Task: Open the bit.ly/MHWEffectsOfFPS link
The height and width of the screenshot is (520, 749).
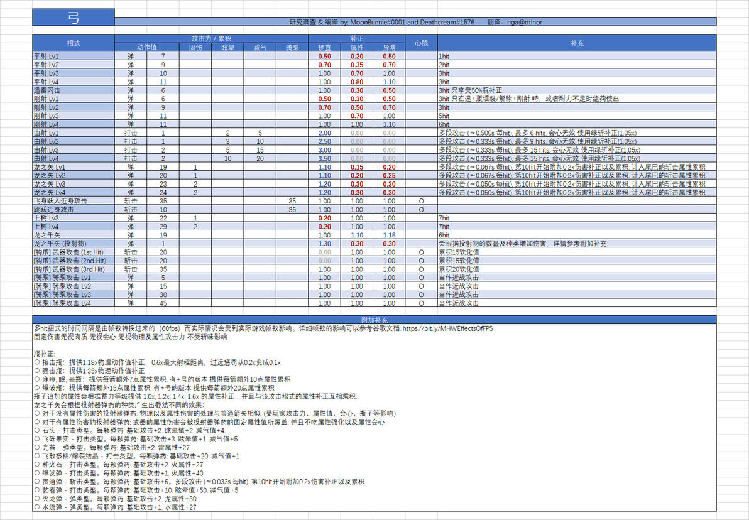Action: point(447,328)
